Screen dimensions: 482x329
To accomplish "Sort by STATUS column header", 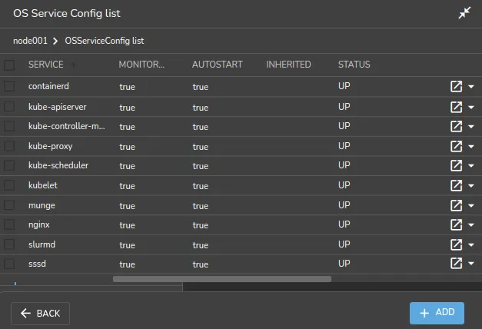I will 354,65.
